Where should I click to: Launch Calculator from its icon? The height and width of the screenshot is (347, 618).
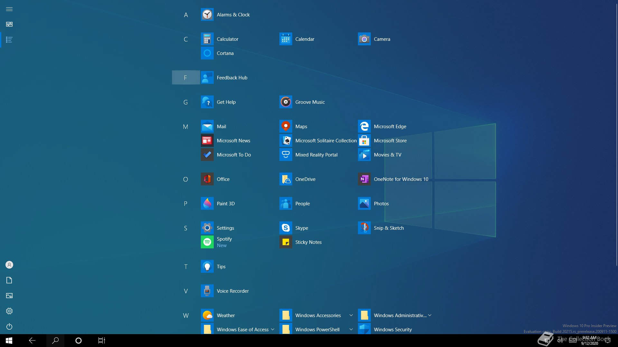click(207, 39)
